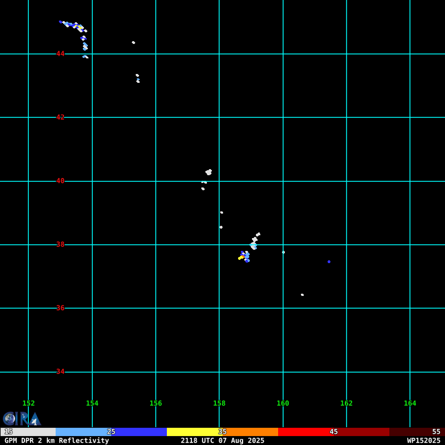Screen dimensions: 445x445
Task: Click the CIRA logo
Action: click(x=22, y=419)
